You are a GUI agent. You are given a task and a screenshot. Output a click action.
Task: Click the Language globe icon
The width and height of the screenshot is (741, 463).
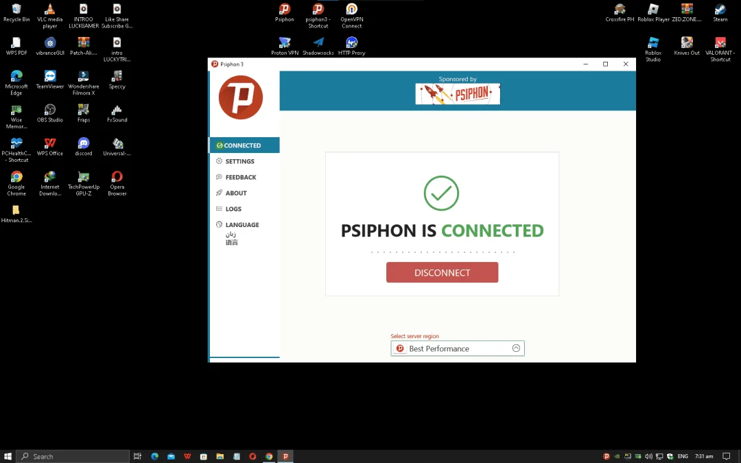[x=219, y=225]
